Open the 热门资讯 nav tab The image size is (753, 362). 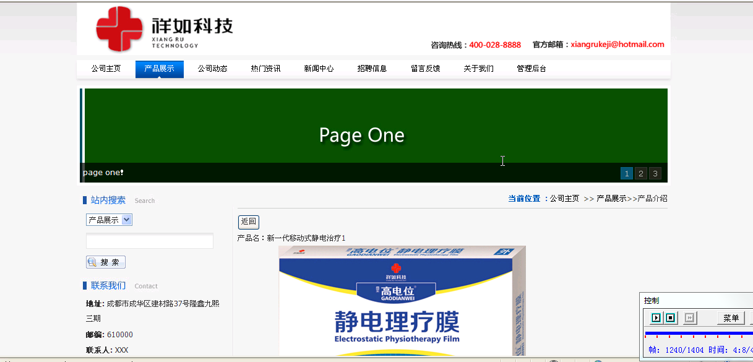(x=265, y=69)
